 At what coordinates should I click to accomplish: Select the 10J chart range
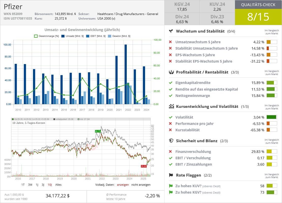pos(50,185)
